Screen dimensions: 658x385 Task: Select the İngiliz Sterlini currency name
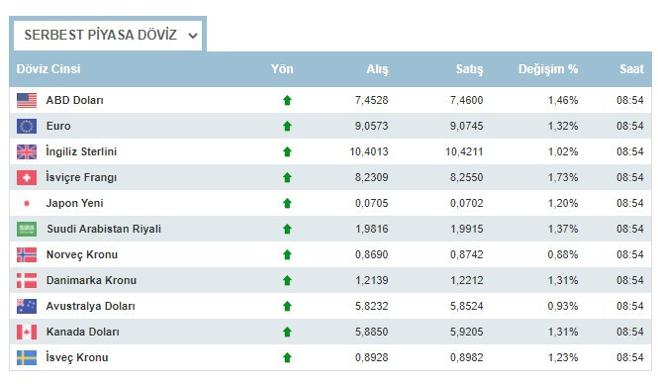81,151
